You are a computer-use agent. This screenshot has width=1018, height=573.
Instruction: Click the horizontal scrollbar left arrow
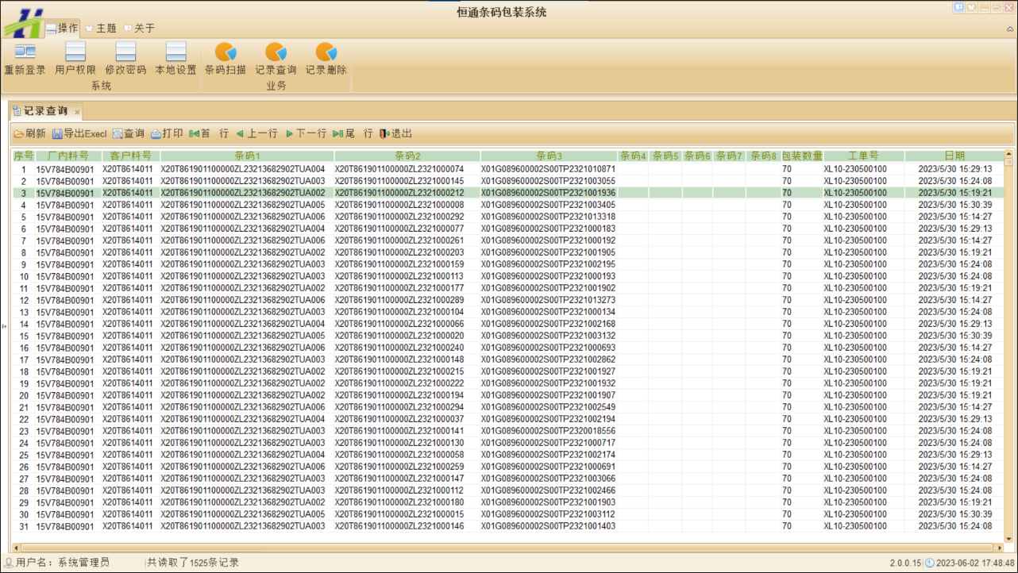click(17, 548)
